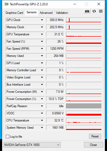Open the Memory Clock dropdown arrow
Screen dimensions: 107x151
tap(42, 27)
